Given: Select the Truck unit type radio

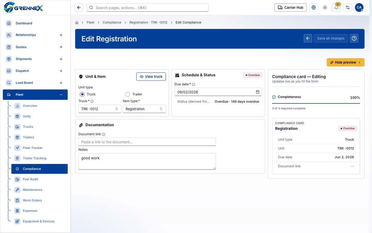Looking at the screenshot, I should click(82, 94).
